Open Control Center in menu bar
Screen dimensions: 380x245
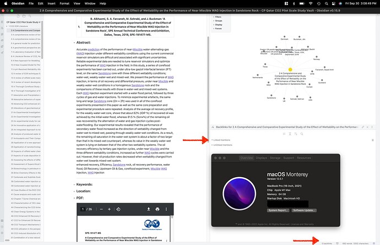tap(334, 3)
